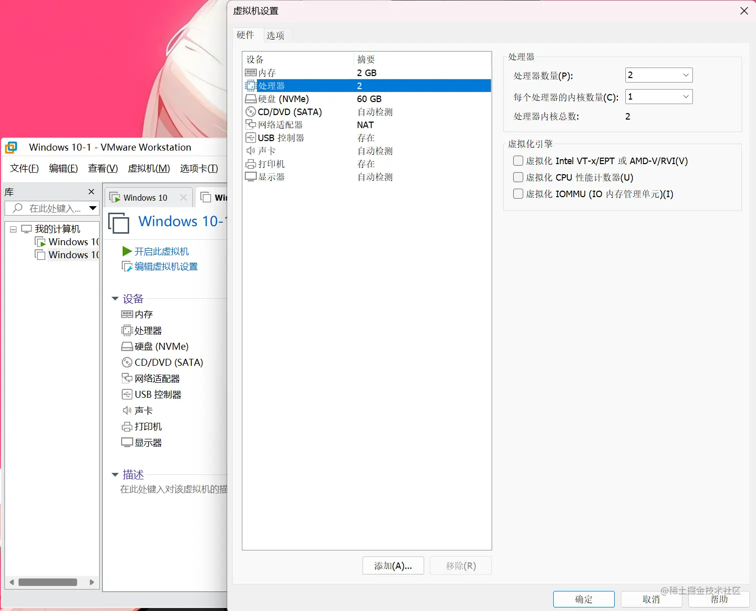The width and height of the screenshot is (756, 611).
Task: Click the library horizontal scrollbar thumb
Action: pyautogui.click(x=48, y=582)
